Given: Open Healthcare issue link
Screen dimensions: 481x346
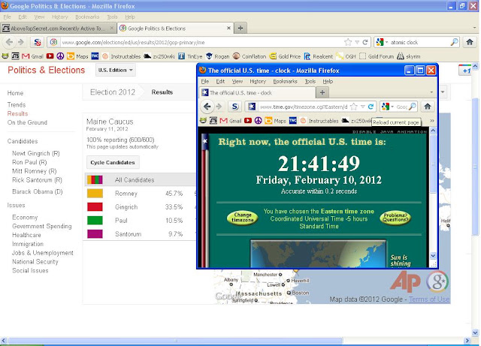Looking at the screenshot, I should (x=26, y=235).
